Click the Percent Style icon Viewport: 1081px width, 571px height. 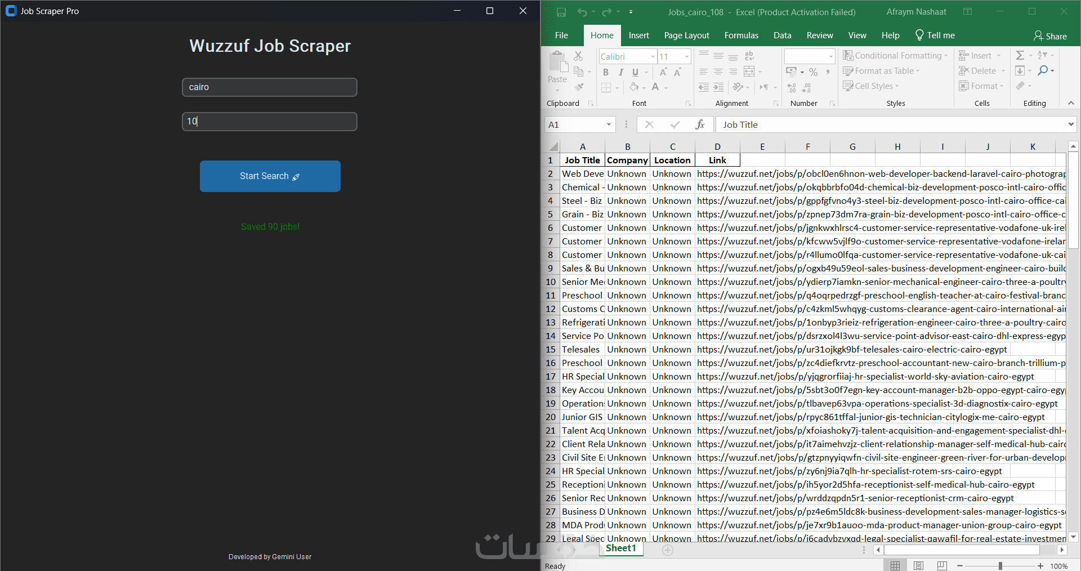coord(813,72)
